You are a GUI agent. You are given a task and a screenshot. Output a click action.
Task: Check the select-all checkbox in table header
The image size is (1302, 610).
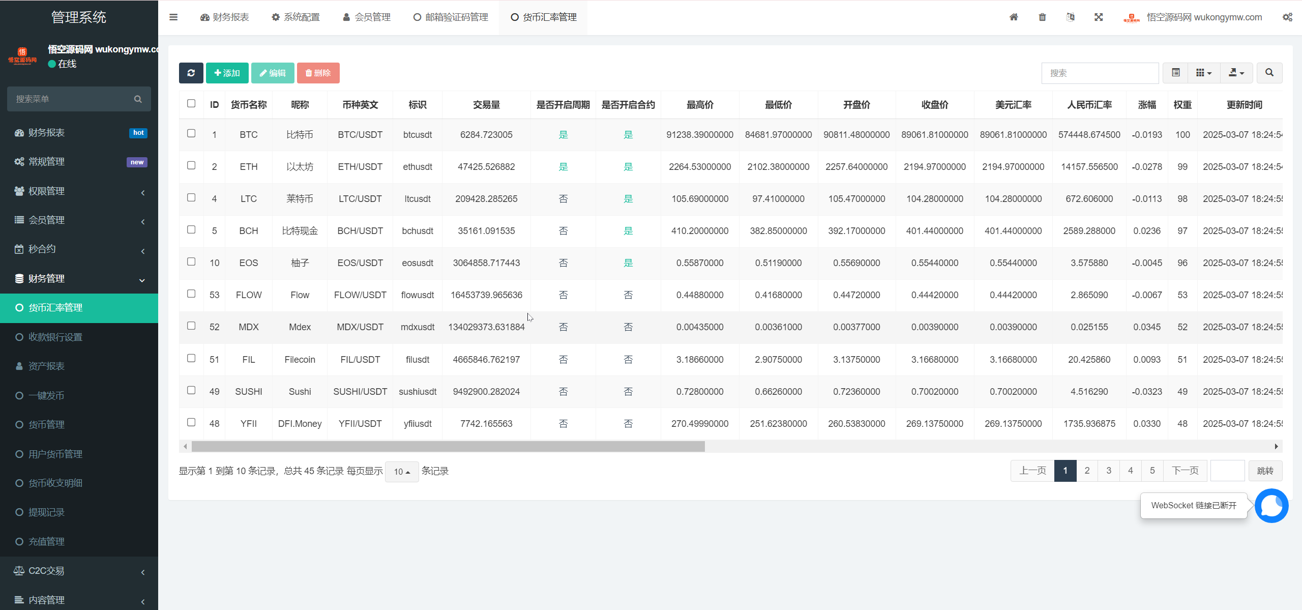click(191, 103)
